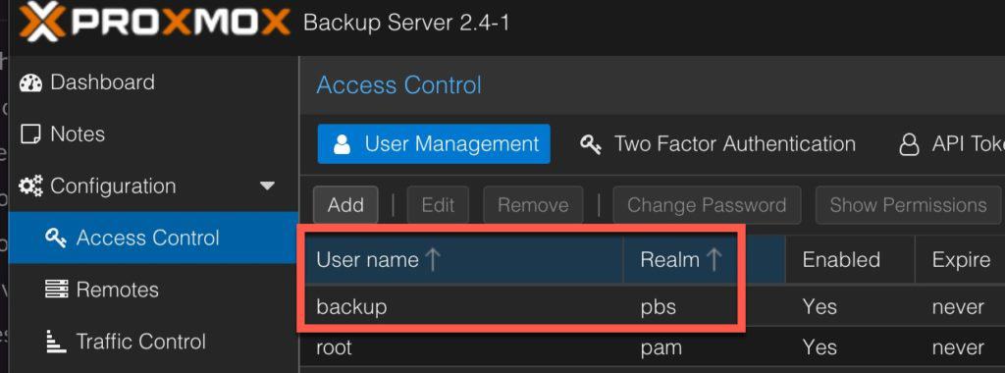
Task: Click the user icon in User Management tab
Action: [x=343, y=144]
